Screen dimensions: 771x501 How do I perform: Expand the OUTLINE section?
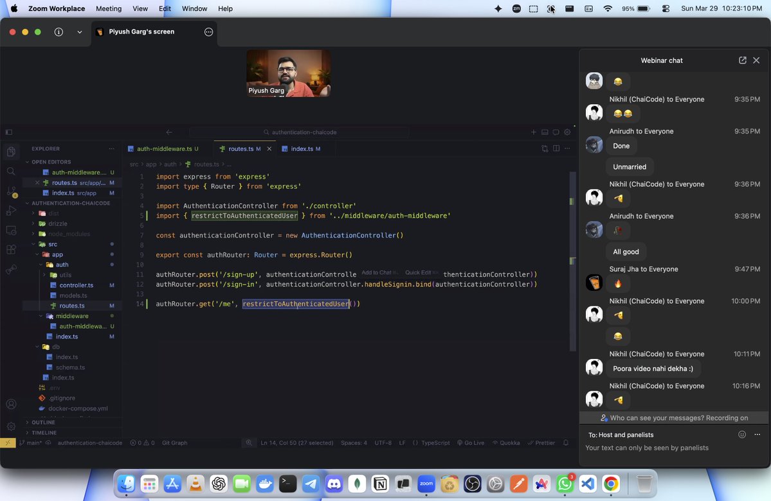coord(43,423)
